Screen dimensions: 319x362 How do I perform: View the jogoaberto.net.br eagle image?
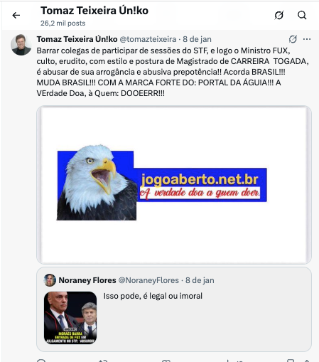click(174, 185)
